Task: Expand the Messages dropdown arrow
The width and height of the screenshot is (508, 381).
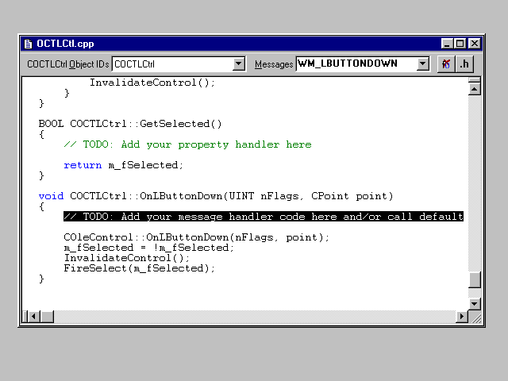Action: (x=422, y=64)
